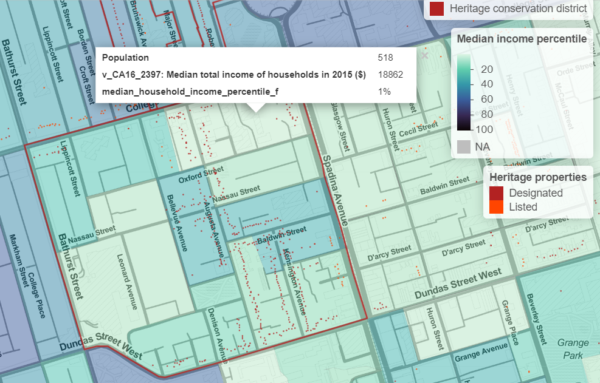Click the Oxford Street label on map
Image resolution: width=600 pixels, height=383 pixels.
[197, 177]
